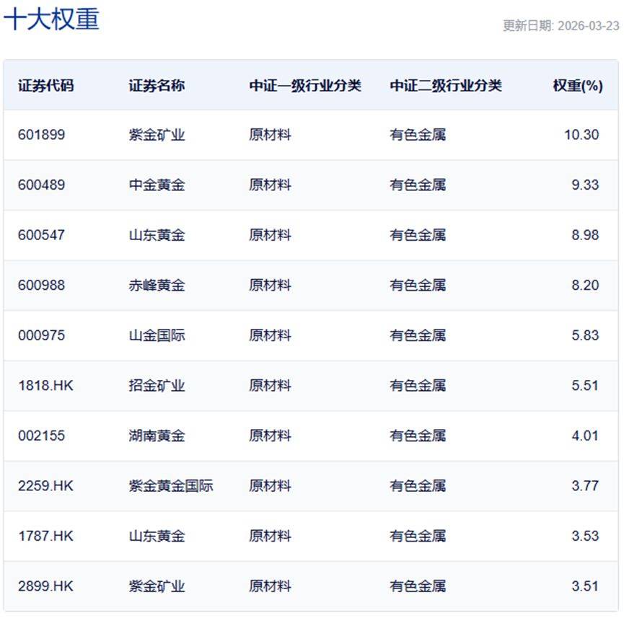The width and height of the screenshot is (624, 618).
Task: Select 有色金属 in the 招金矿业 row
Action: pyautogui.click(x=418, y=386)
